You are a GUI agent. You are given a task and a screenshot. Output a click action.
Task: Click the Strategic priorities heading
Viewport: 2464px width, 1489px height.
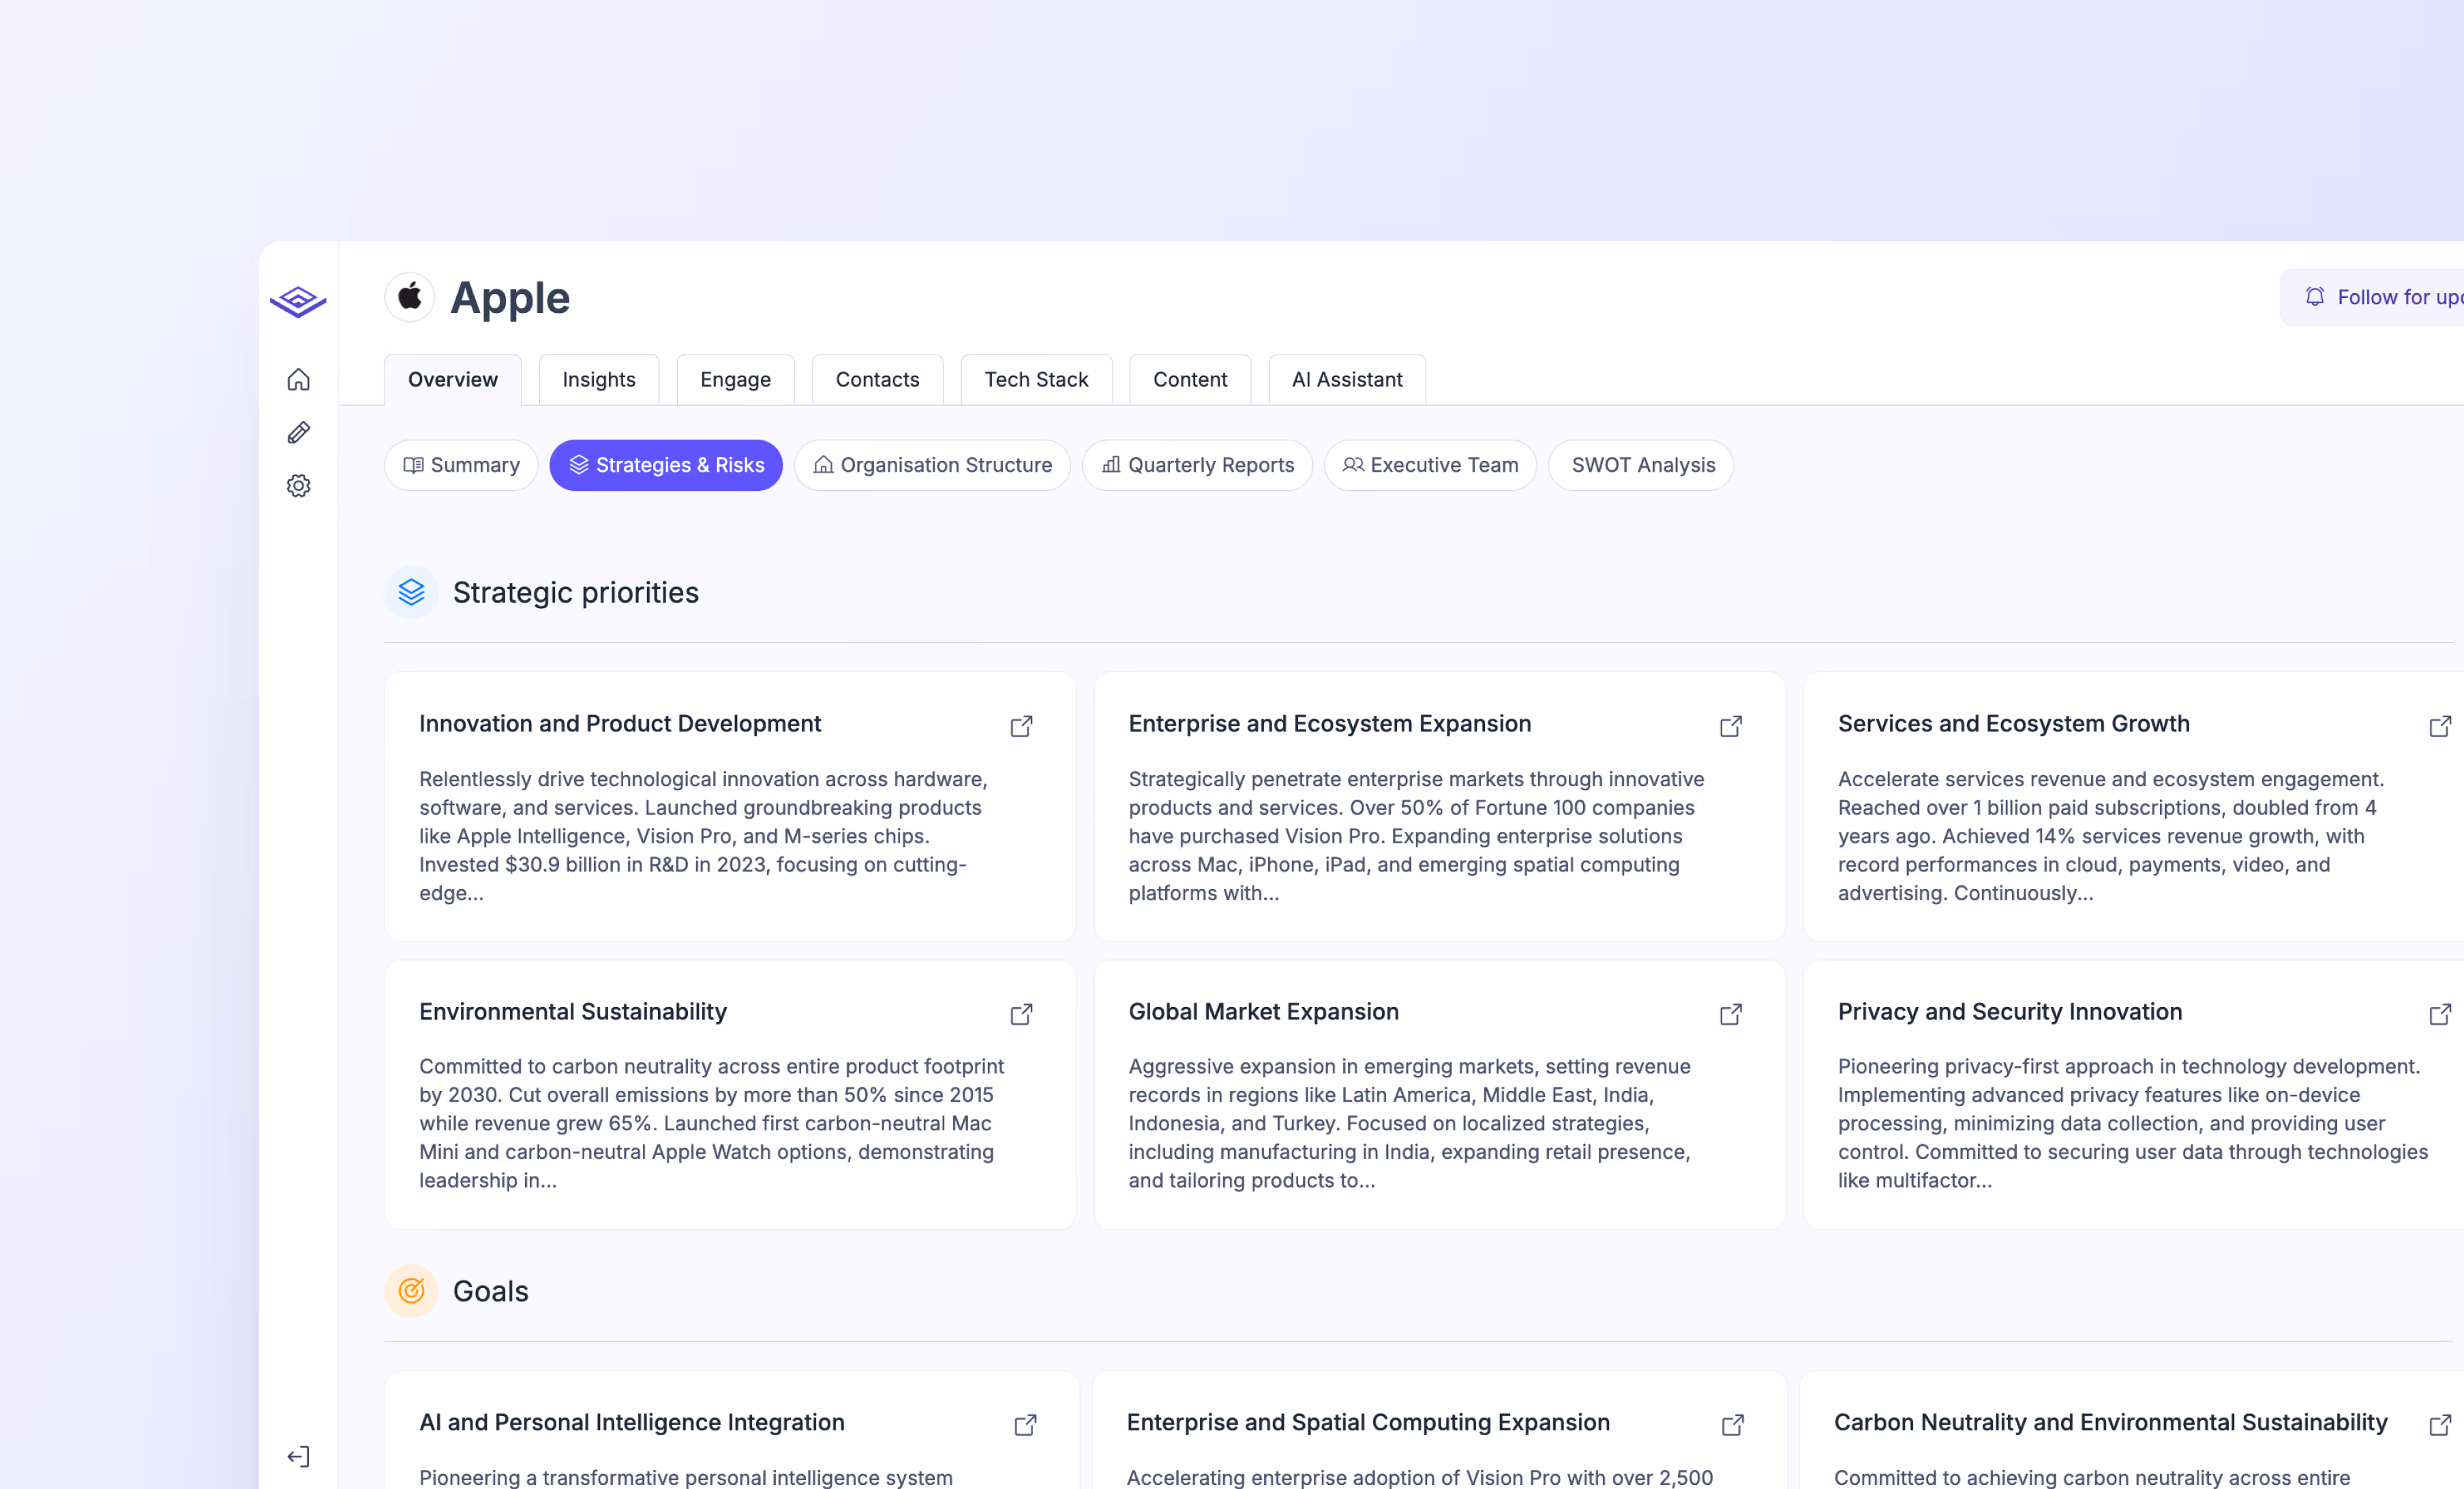(576, 593)
